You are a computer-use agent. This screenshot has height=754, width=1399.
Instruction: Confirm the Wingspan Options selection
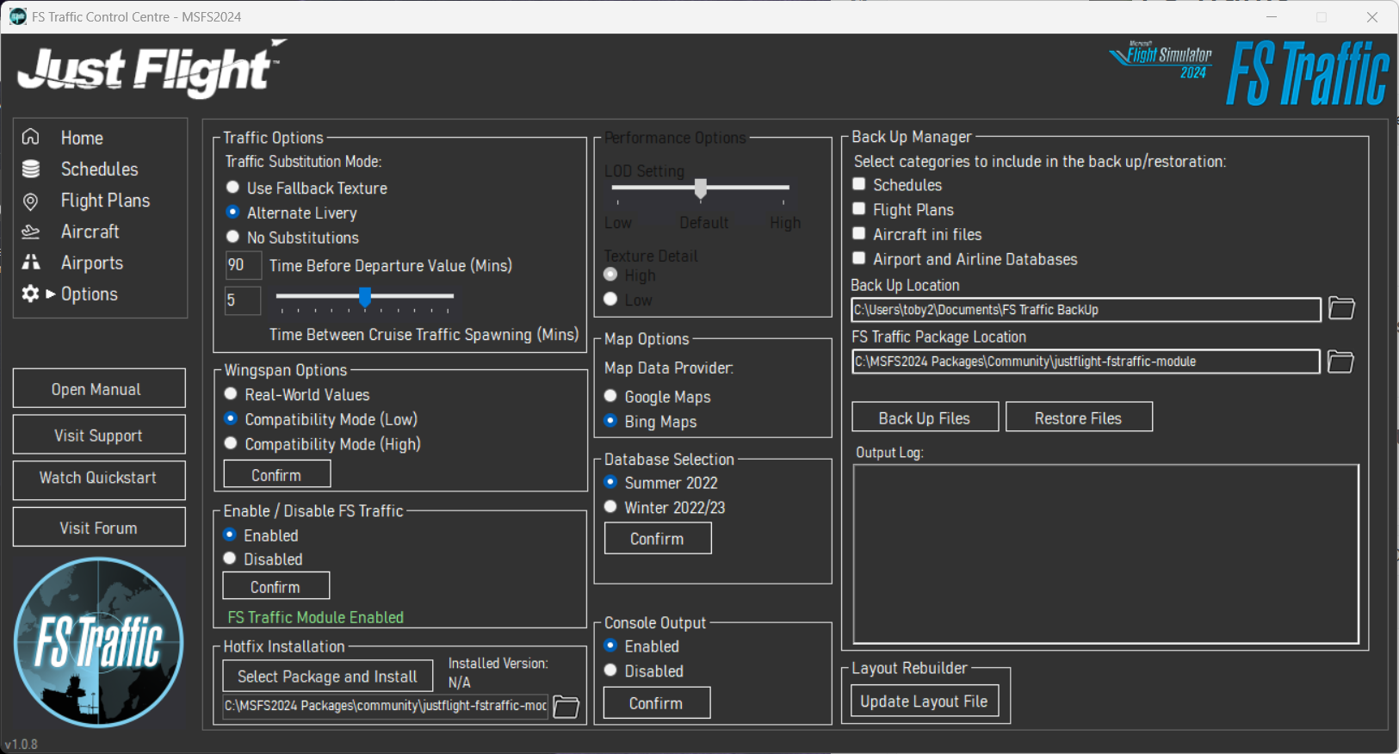point(277,474)
